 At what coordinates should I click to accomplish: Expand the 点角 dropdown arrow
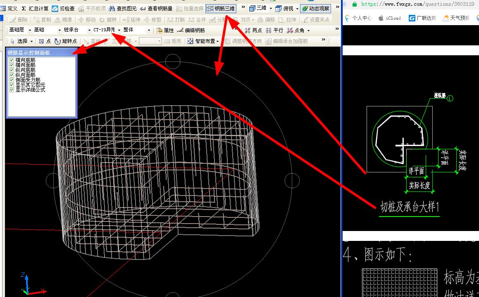click(308, 31)
